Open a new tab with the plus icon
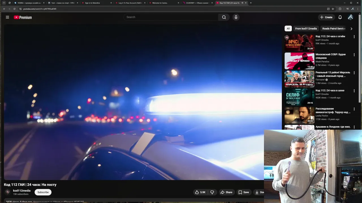The image size is (362, 203). pyautogui.click(x=251, y=3)
